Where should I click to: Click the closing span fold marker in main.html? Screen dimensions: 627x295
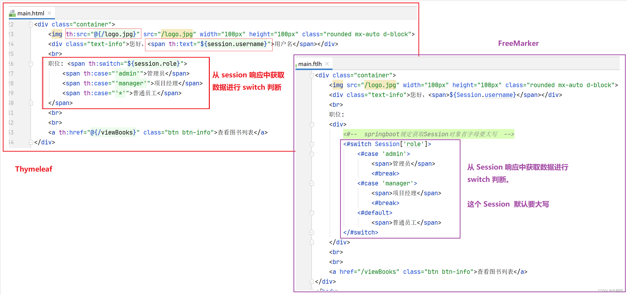[x=31, y=103]
